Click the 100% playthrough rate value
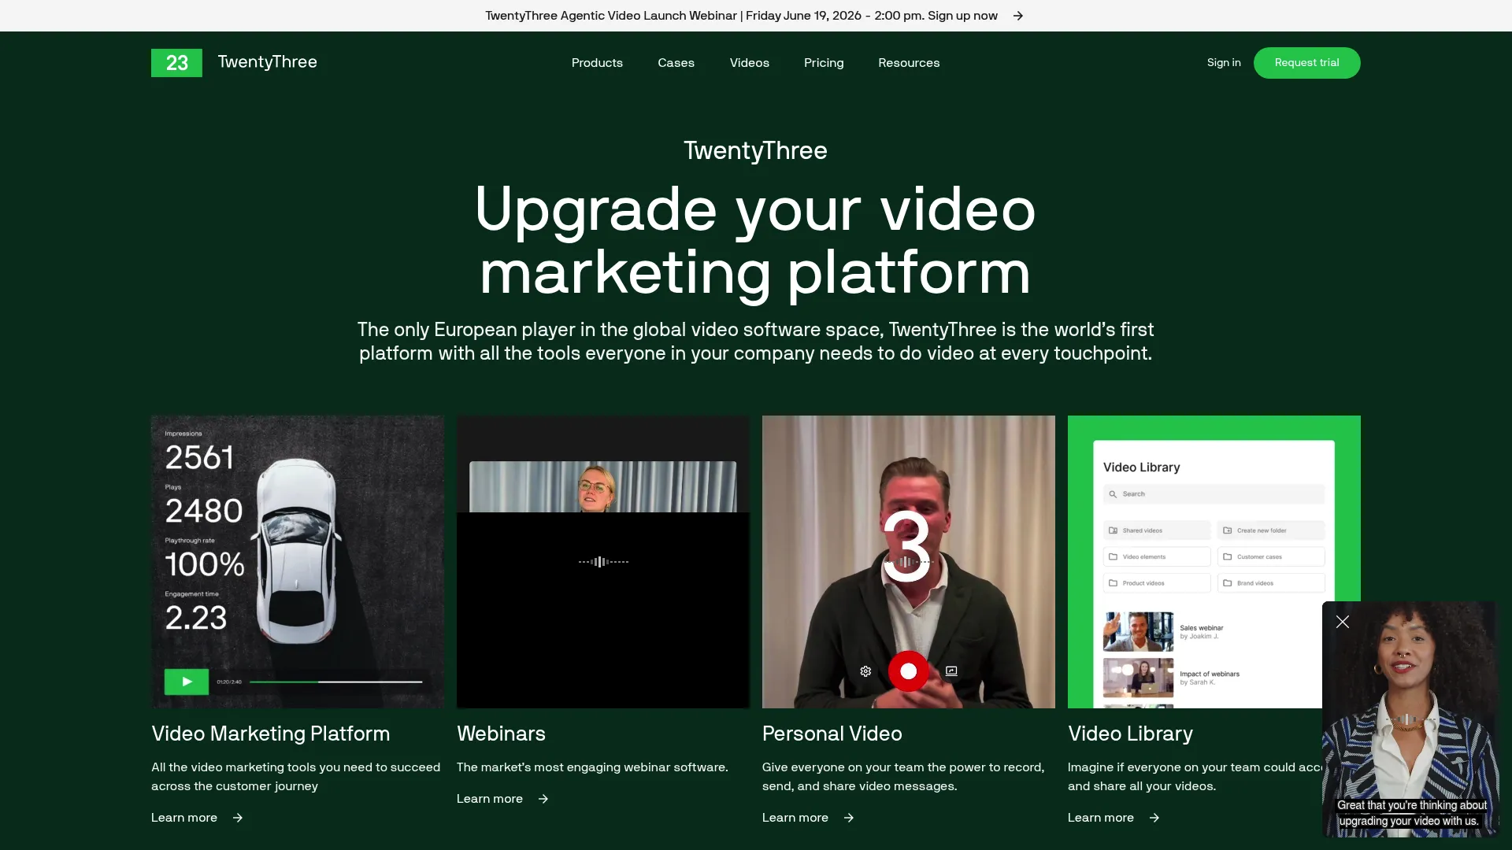This screenshot has width=1512, height=850. [205, 564]
